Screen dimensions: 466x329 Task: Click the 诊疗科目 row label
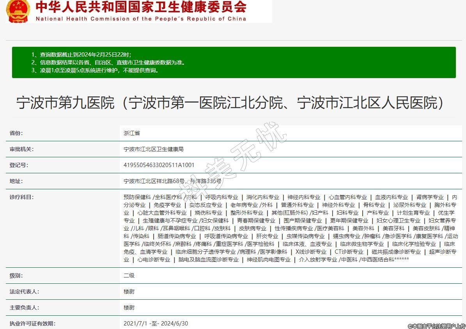tap(21, 197)
